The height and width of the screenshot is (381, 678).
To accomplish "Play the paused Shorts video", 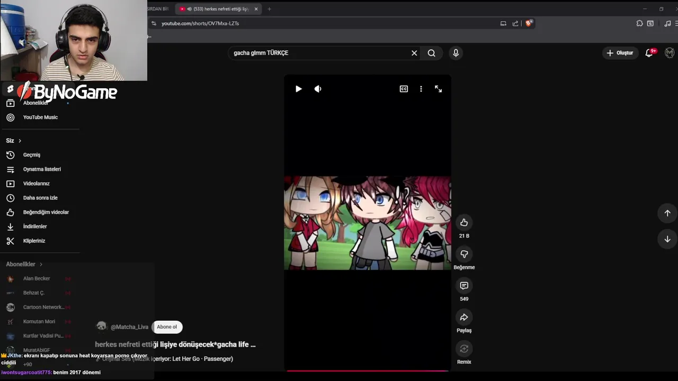I will 298,89.
